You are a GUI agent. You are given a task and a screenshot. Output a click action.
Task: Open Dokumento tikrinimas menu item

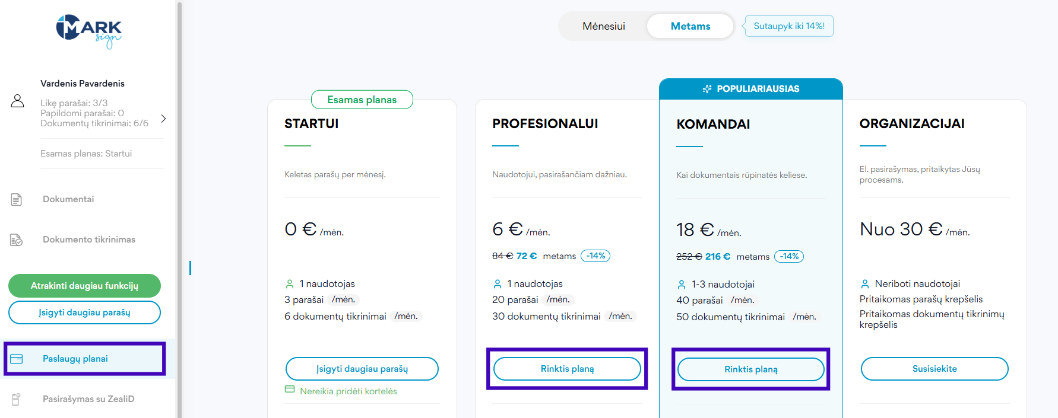(x=88, y=240)
